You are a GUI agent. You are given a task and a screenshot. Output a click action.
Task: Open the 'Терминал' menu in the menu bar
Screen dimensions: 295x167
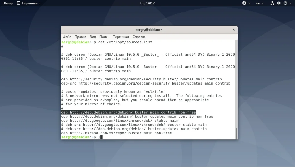(121, 37)
